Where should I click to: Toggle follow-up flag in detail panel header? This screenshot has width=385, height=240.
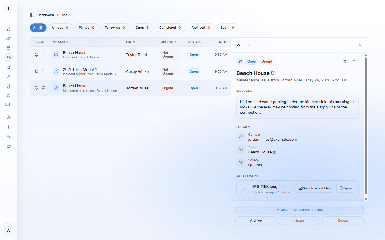pos(354,62)
